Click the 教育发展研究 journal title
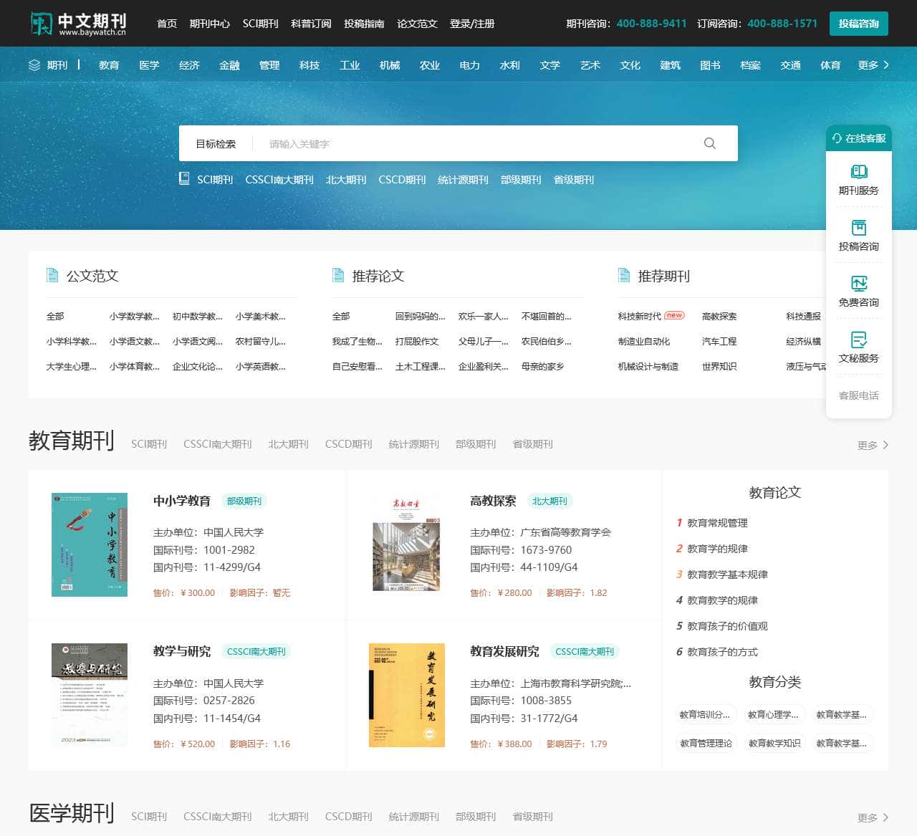The image size is (917, 836). 504,651
